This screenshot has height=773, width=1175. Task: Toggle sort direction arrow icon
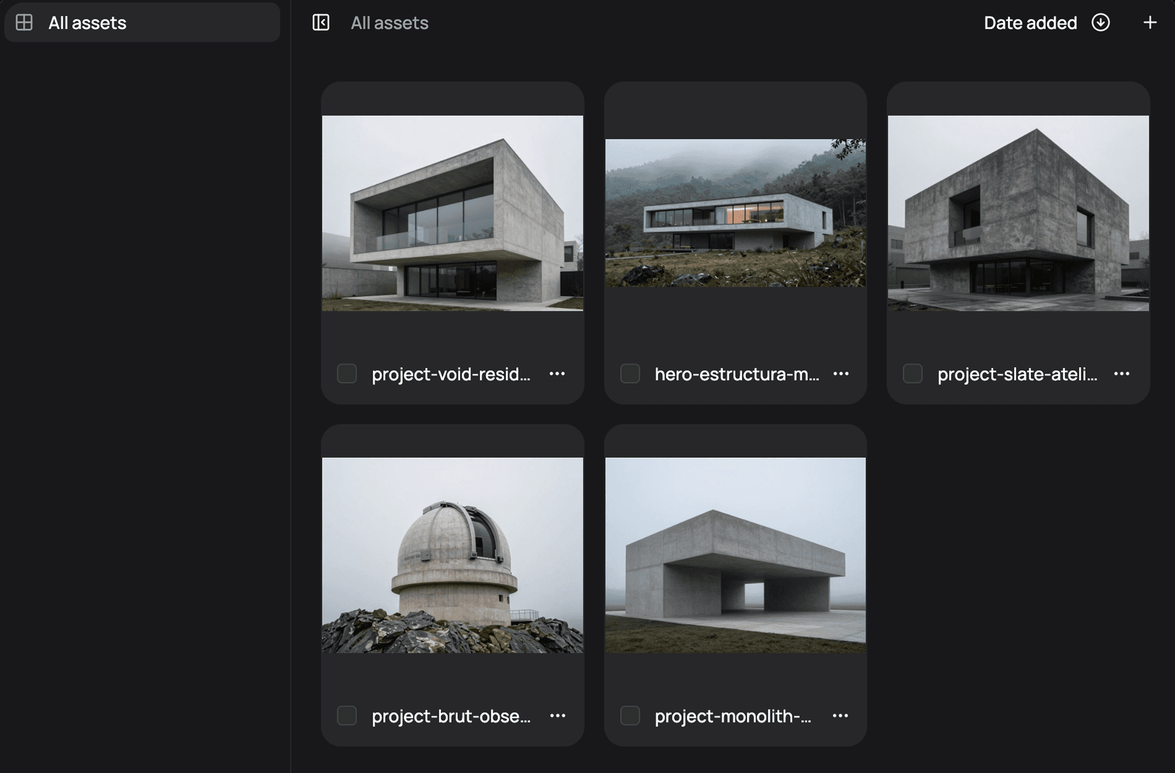click(1100, 23)
